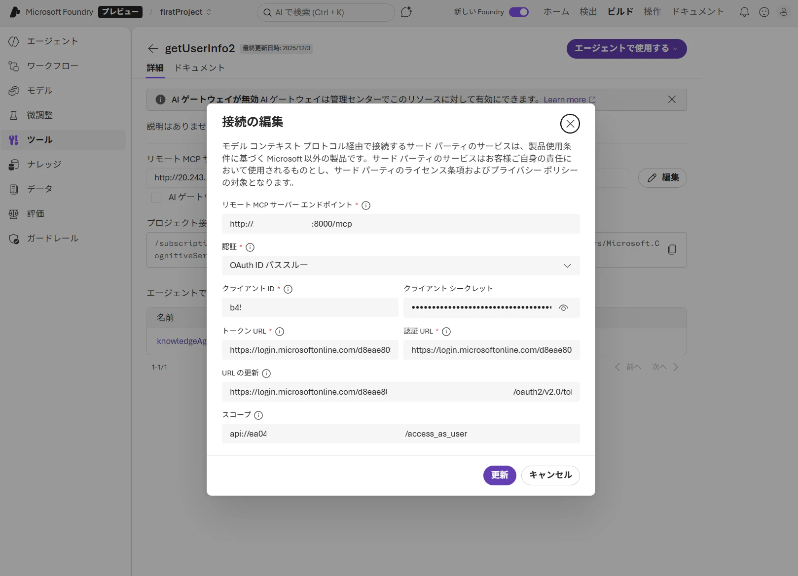Edit the クライアント ID field
The height and width of the screenshot is (576, 798).
[x=310, y=307]
